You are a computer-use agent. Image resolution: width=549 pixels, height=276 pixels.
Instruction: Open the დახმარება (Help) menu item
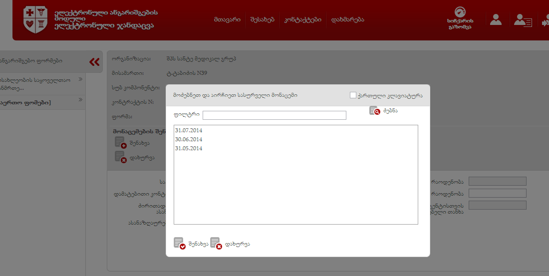(347, 19)
